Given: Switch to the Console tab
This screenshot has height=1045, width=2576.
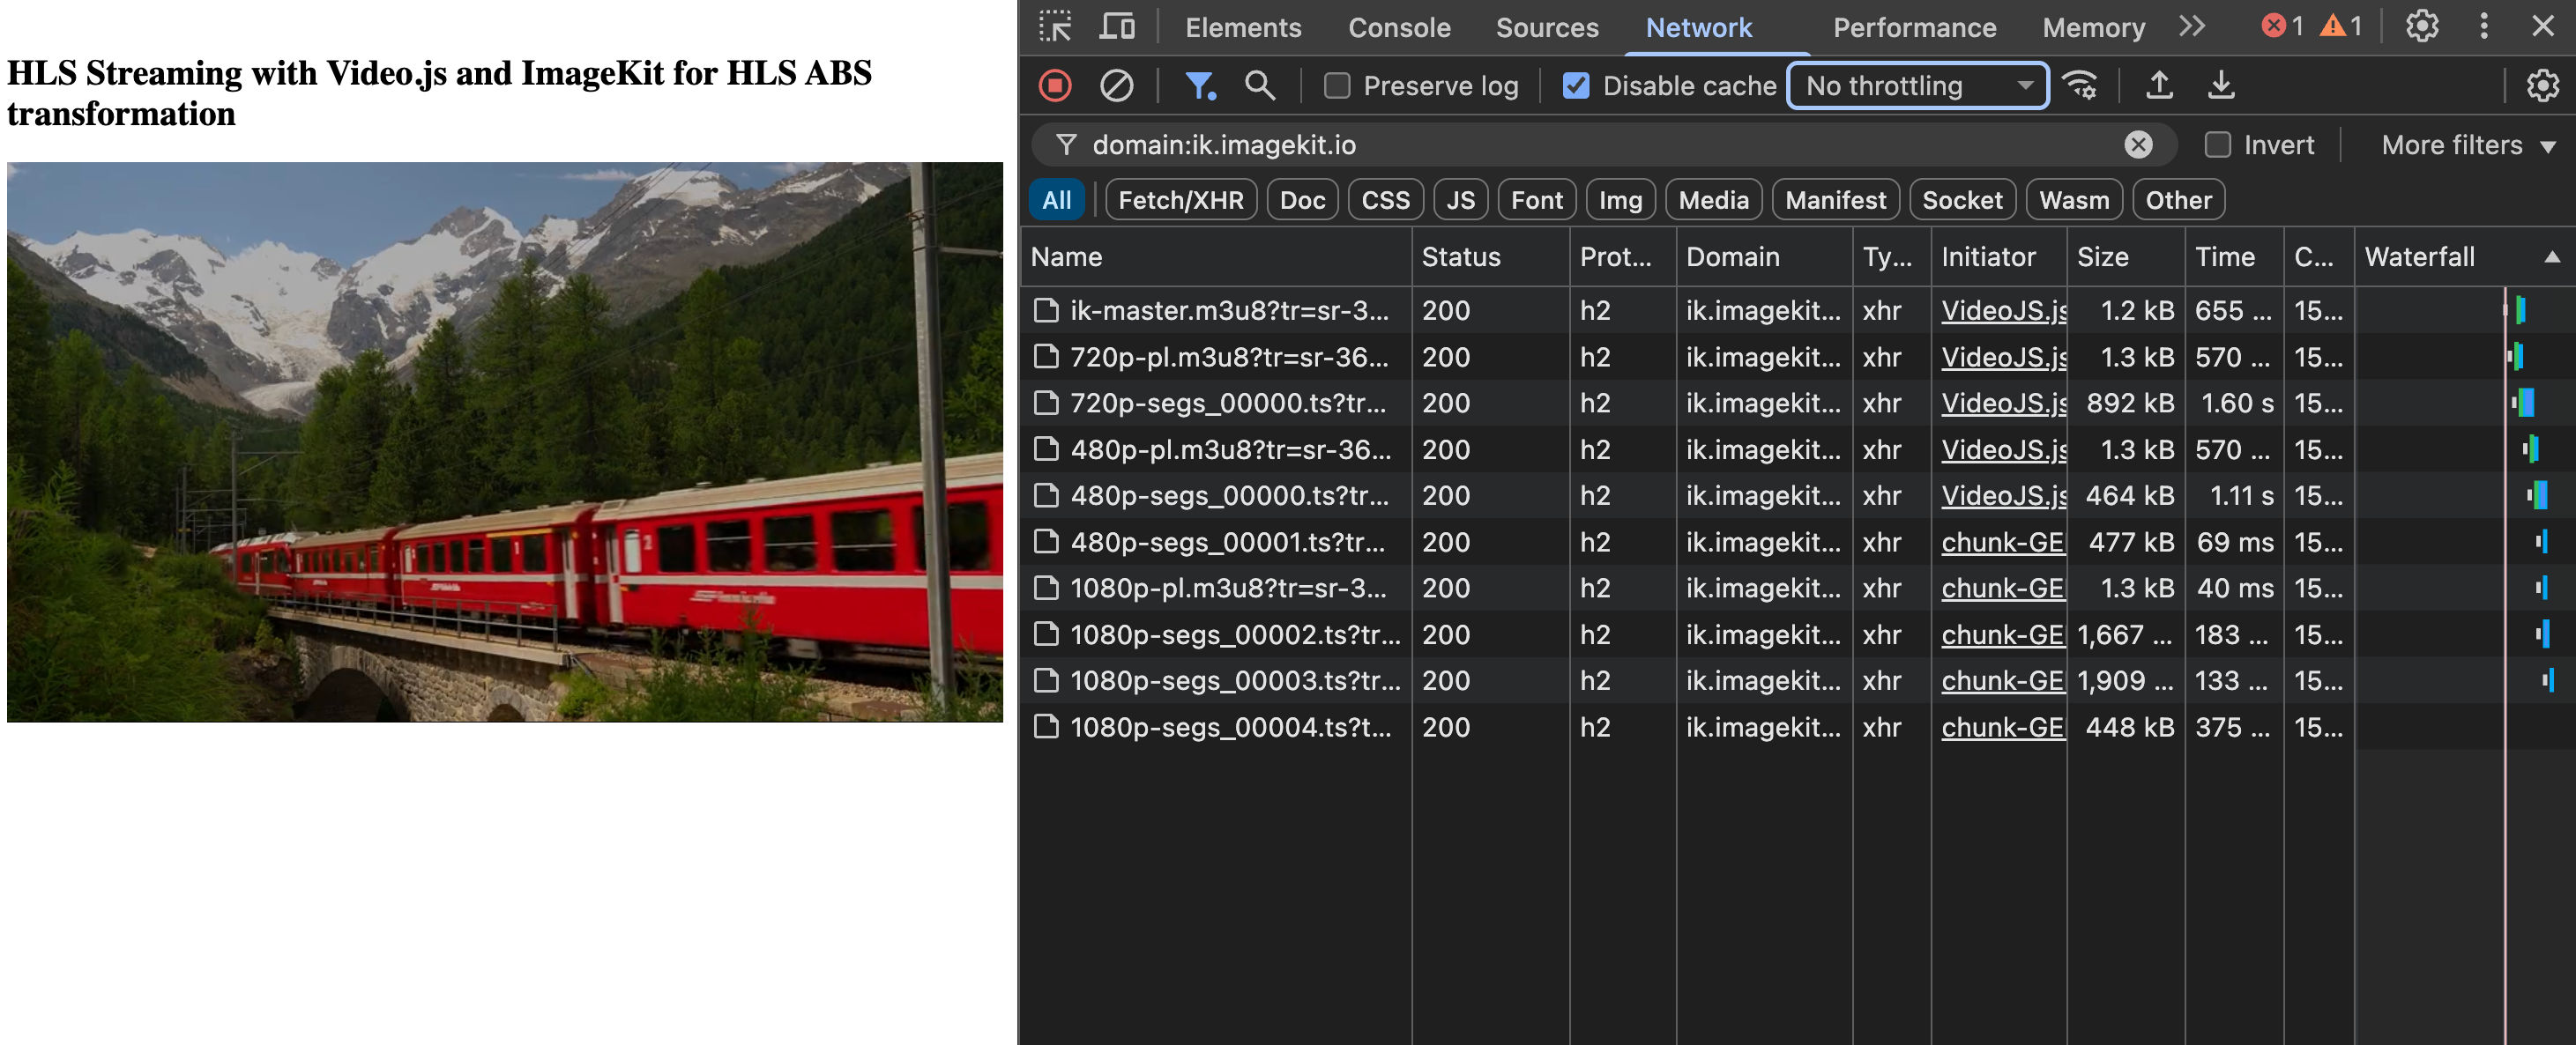Looking at the screenshot, I should [x=1398, y=28].
